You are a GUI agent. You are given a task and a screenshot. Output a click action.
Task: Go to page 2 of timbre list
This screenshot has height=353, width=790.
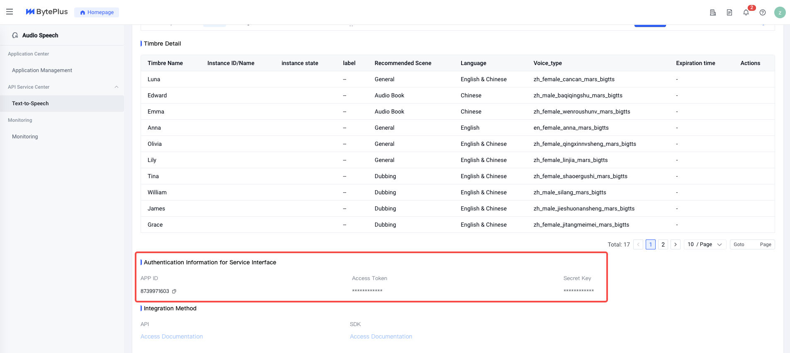(x=663, y=244)
